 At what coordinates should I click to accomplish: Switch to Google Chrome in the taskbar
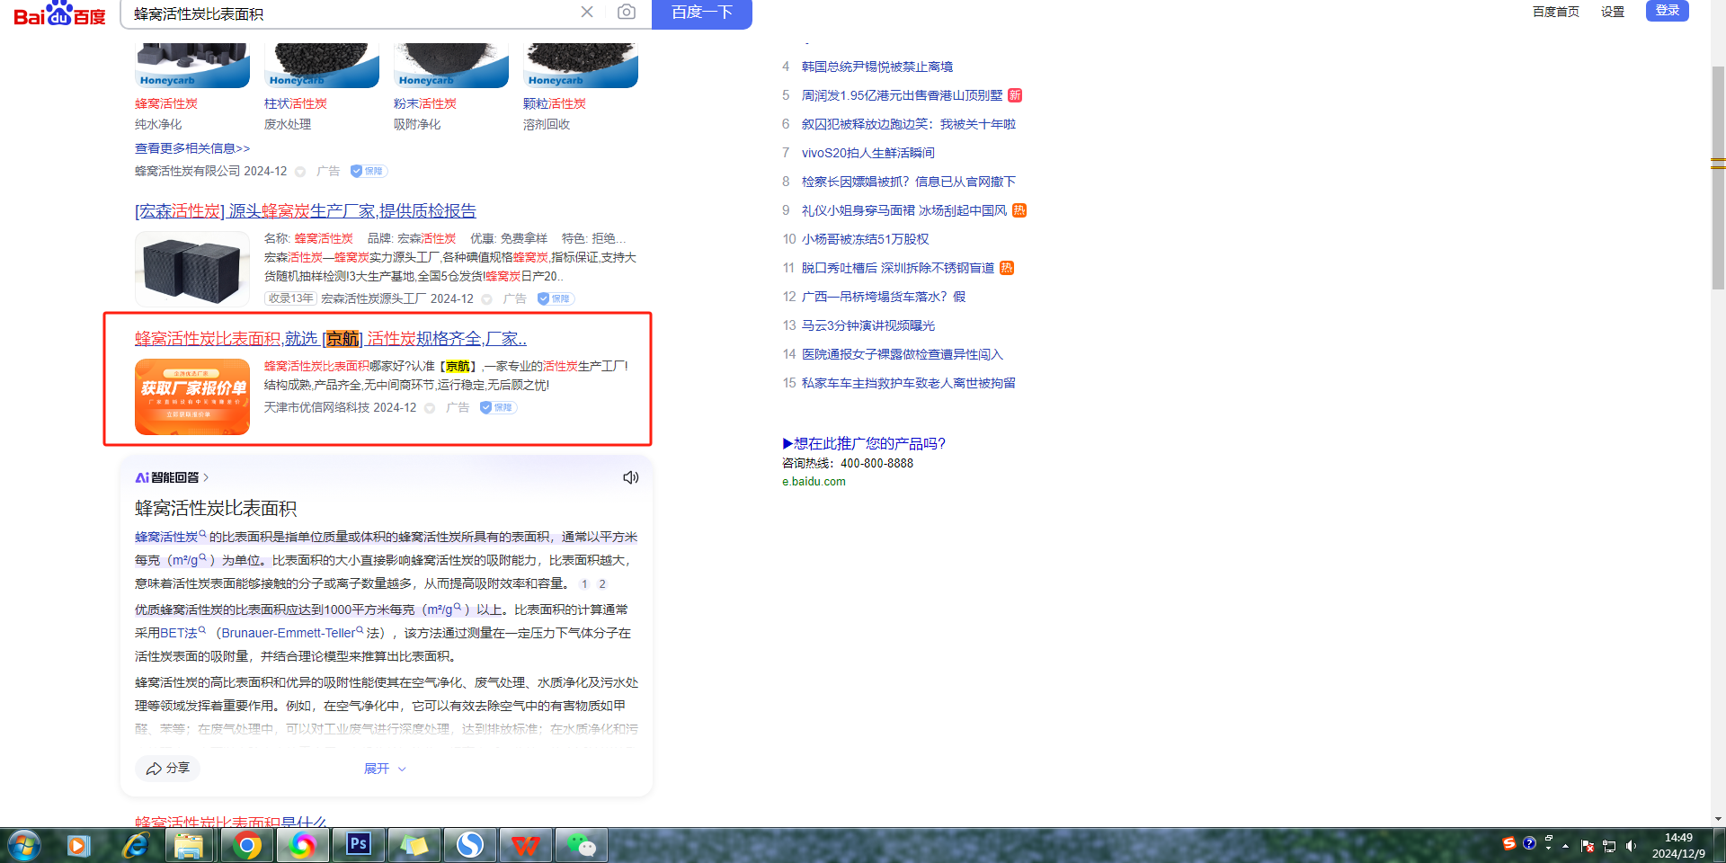[246, 846]
